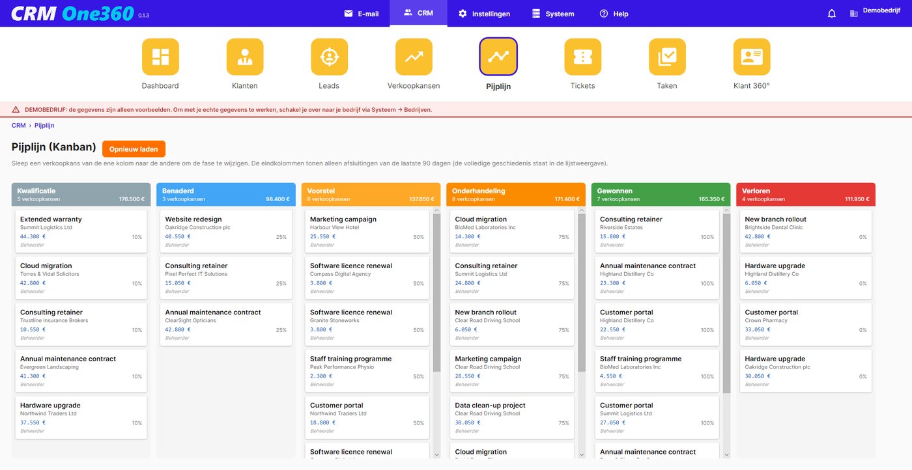
Task: Click the Benaderd column header
Action: pyautogui.click(x=226, y=195)
